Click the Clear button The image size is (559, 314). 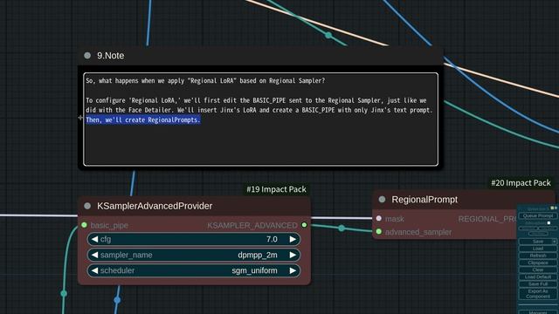tap(538, 270)
